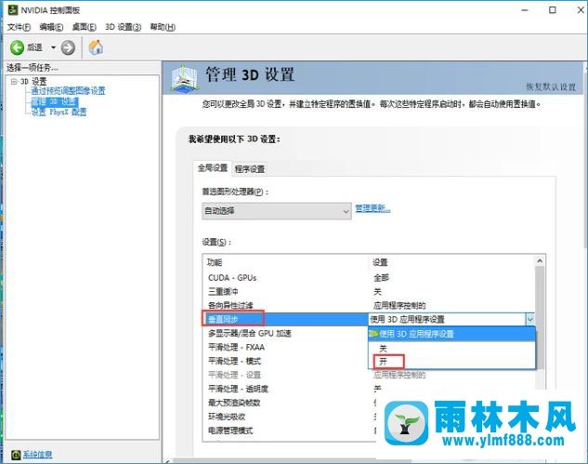Click vertical sync combo box dropdown arrow
The height and width of the screenshot is (464, 588).
tap(529, 320)
